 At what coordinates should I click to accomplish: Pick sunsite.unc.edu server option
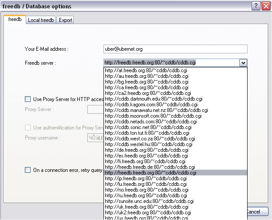pyautogui.click(x=149, y=201)
